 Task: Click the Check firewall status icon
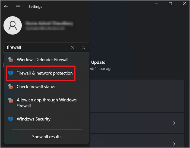click(11, 87)
